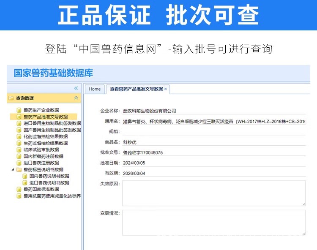
Task: Click the database icon beside 国内新兽药注册数据
Action: pyautogui.click(x=19, y=156)
